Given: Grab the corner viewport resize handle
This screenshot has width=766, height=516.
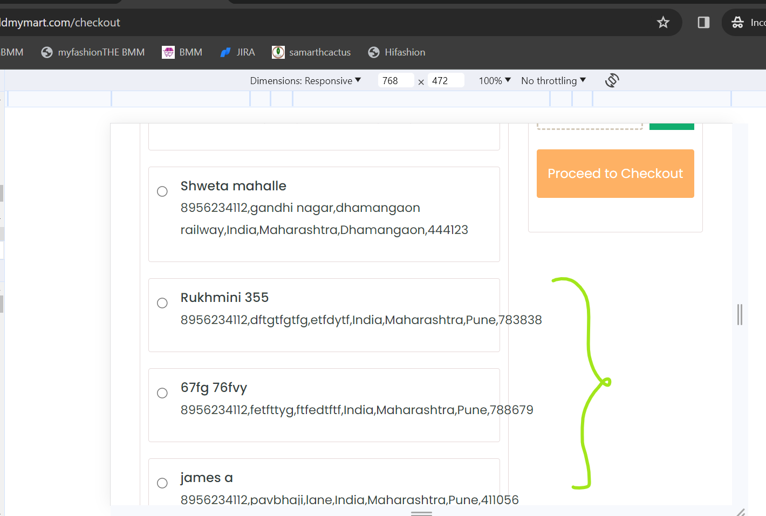Looking at the screenshot, I should 741,512.
